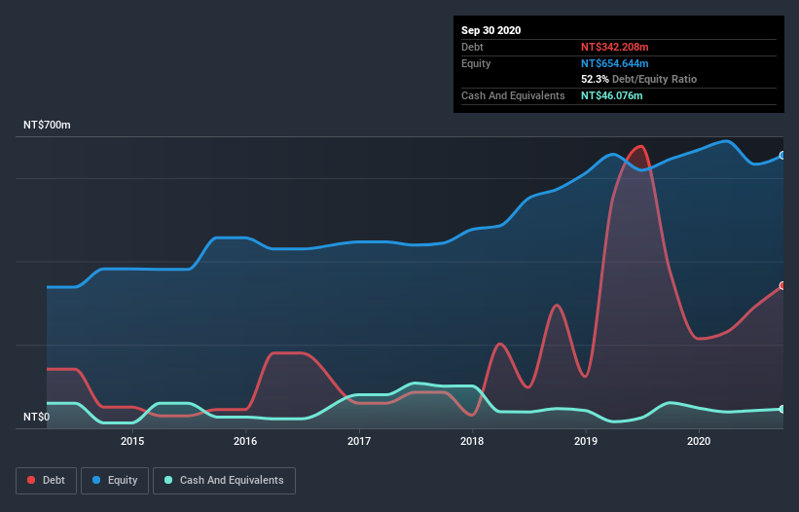Viewport: 799px width, 512px height.
Task: Toggle Cash And Equivalents legend button
Action: click(x=224, y=481)
